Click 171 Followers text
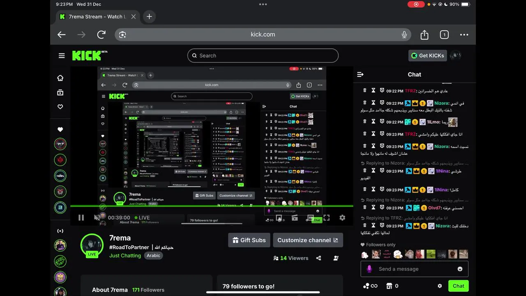The height and width of the screenshot is (296, 526). coord(148,290)
